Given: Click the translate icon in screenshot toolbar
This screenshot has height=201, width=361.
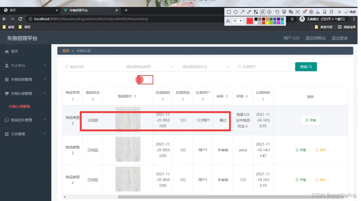Looking at the screenshot, I should tap(291, 12).
